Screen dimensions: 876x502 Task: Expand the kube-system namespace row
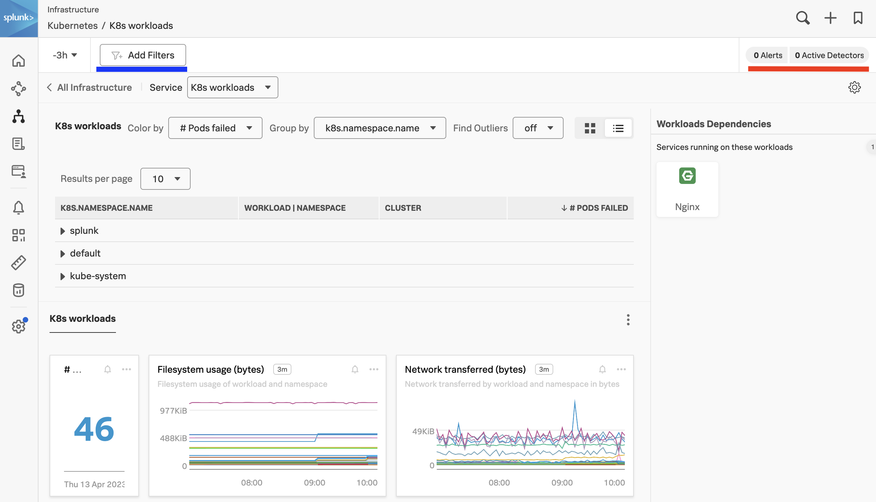tap(62, 276)
